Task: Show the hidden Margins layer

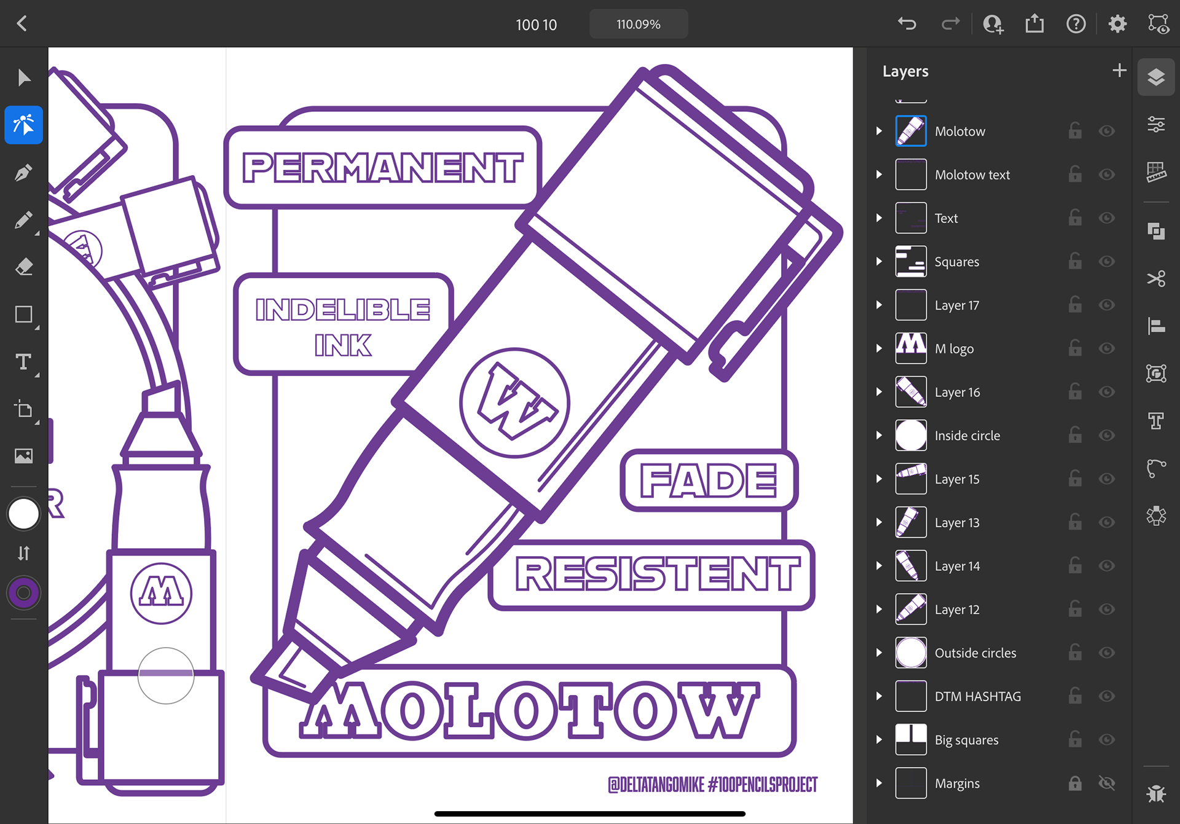Action: pyautogui.click(x=1107, y=783)
